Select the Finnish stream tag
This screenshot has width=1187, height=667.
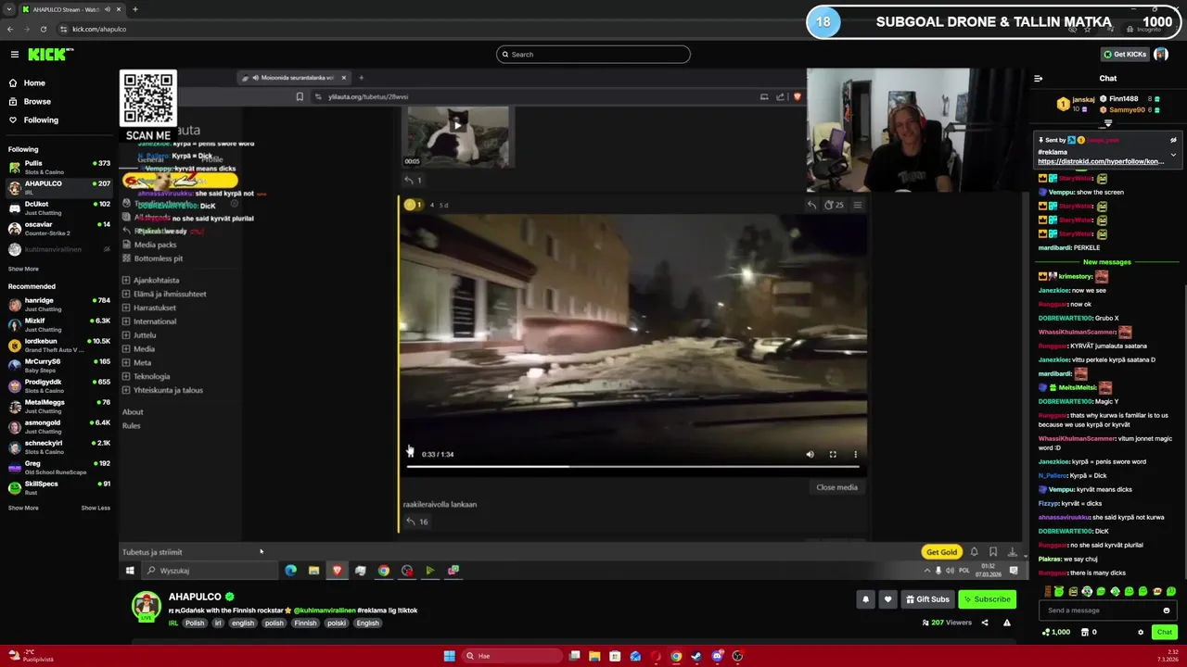pos(305,623)
